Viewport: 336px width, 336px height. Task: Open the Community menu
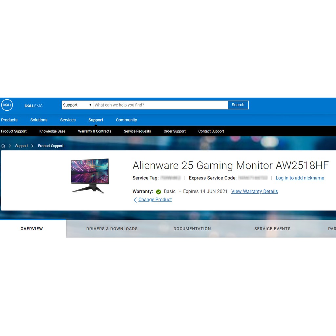click(x=126, y=120)
